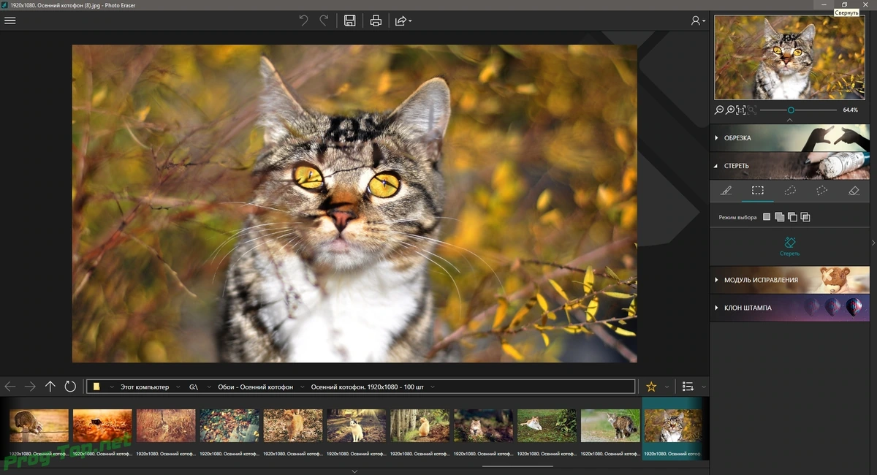Image resolution: width=877 pixels, height=475 pixels.
Task: Click the list view sorting icon
Action: [688, 387]
